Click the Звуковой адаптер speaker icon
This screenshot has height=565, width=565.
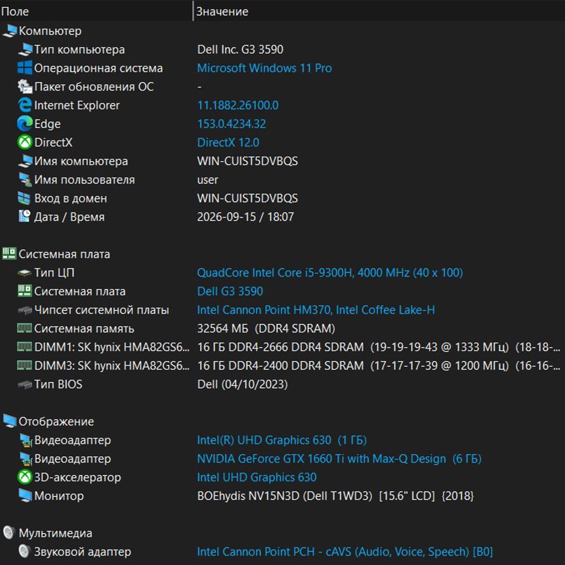pyautogui.click(x=24, y=552)
